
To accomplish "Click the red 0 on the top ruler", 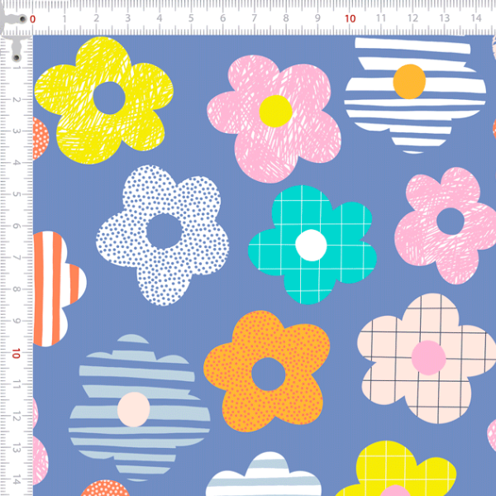I will (x=32, y=19).
